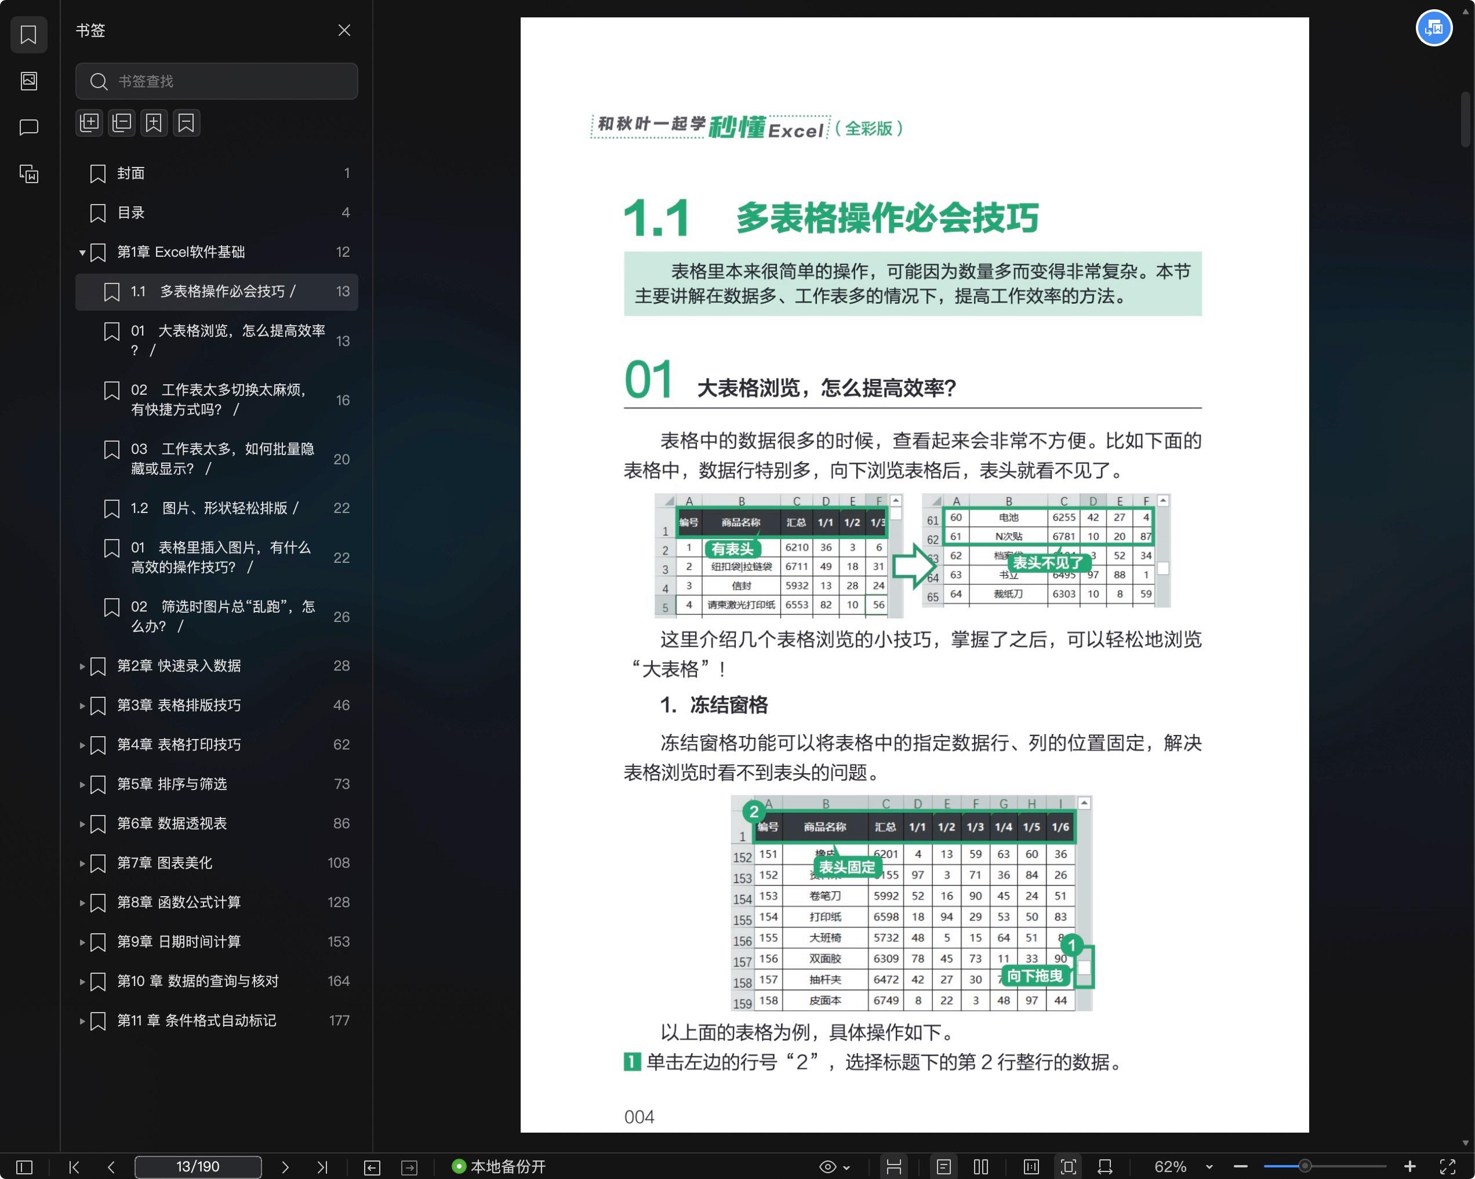Go to the next page

point(285,1167)
